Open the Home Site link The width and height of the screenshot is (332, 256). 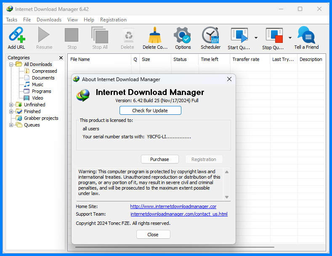(x=173, y=206)
